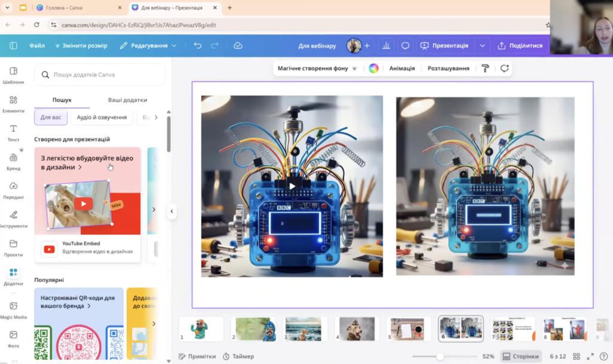This screenshot has width=613, height=364.
Task: Click the Презентація present button
Action: tap(445, 45)
